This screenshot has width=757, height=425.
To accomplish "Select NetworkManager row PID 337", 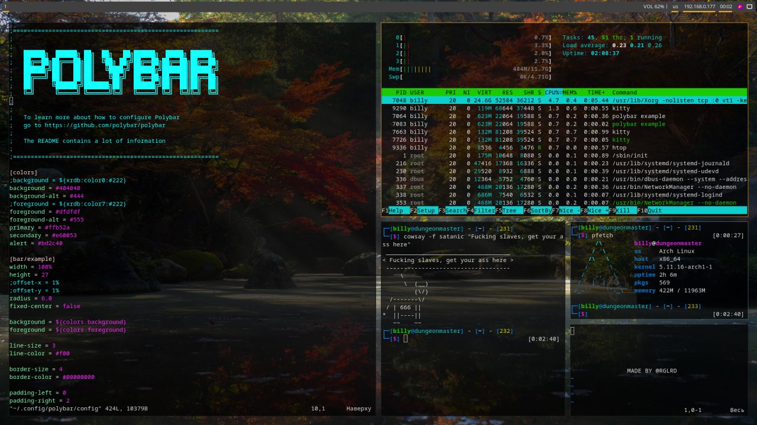I will tap(564, 187).
